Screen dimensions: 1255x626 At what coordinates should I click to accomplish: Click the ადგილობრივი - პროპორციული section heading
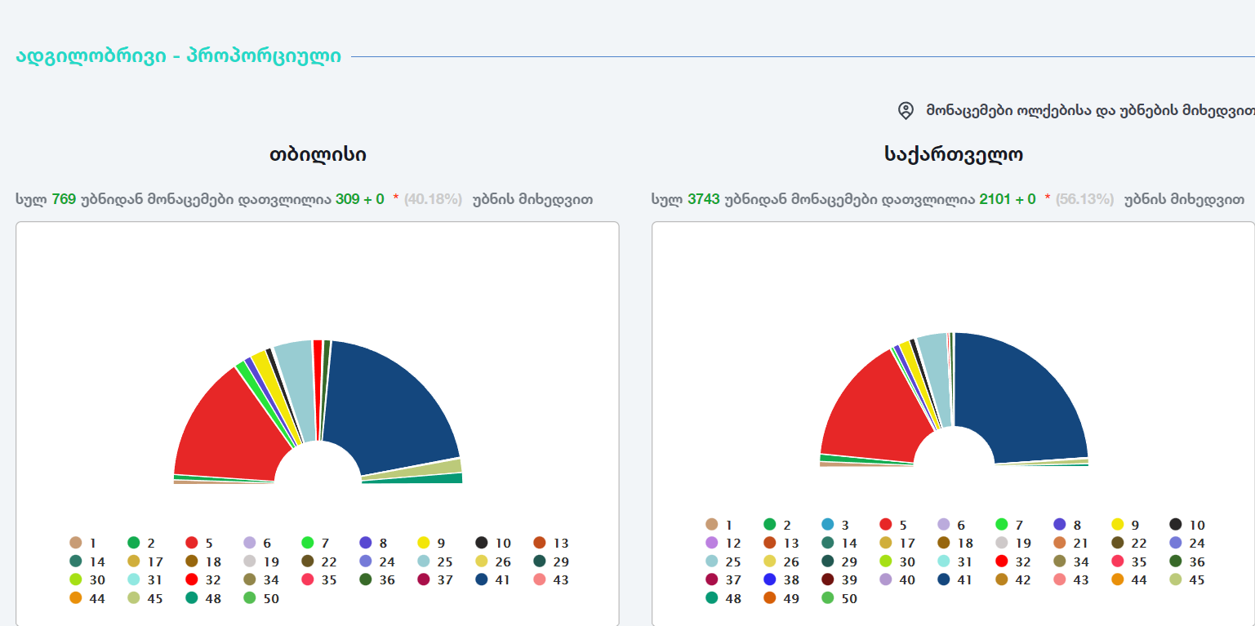click(179, 56)
